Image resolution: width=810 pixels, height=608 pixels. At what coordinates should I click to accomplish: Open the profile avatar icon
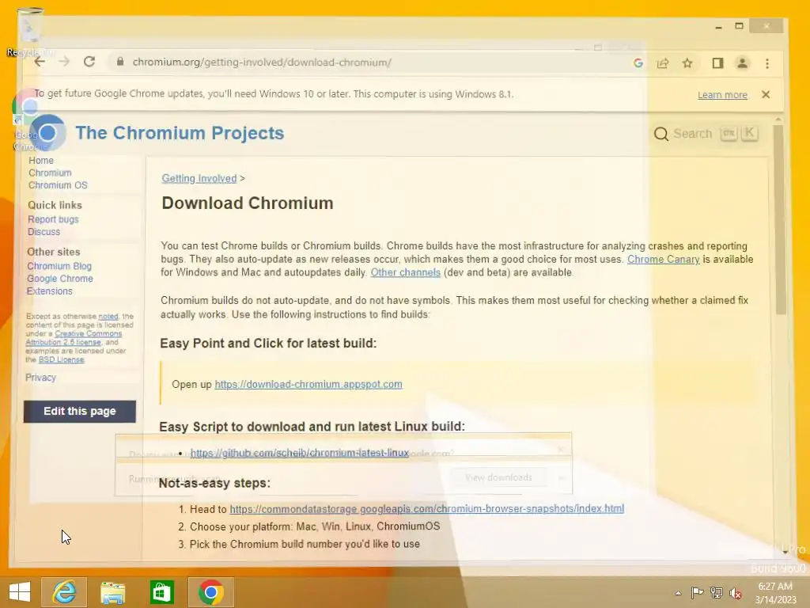pos(742,63)
